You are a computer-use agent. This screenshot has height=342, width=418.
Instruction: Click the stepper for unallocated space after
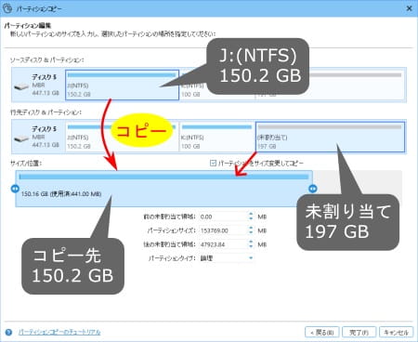coord(251,244)
